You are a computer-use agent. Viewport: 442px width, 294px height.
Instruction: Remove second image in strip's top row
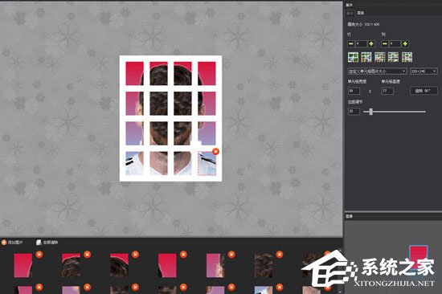[x=88, y=255]
